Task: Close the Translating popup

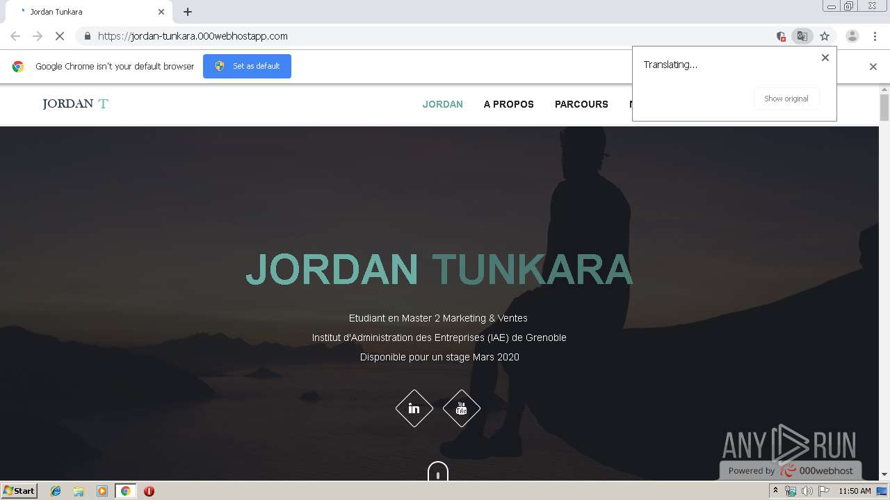Action: [x=825, y=58]
